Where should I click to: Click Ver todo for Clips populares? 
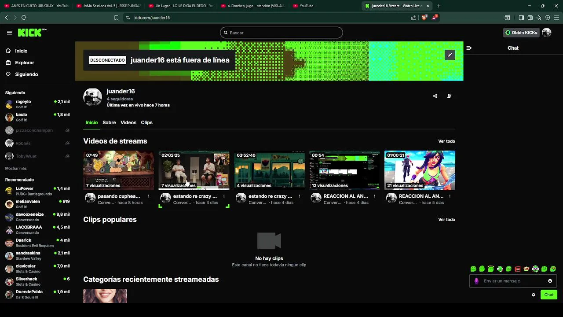pos(446,220)
